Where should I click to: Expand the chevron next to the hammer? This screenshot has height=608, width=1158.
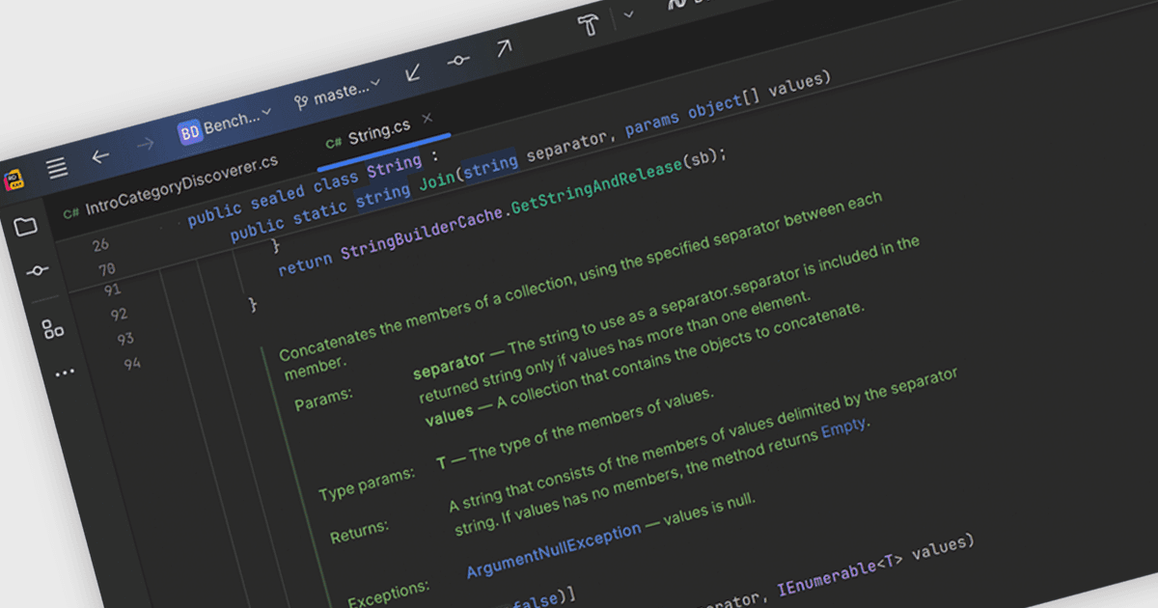(x=629, y=14)
